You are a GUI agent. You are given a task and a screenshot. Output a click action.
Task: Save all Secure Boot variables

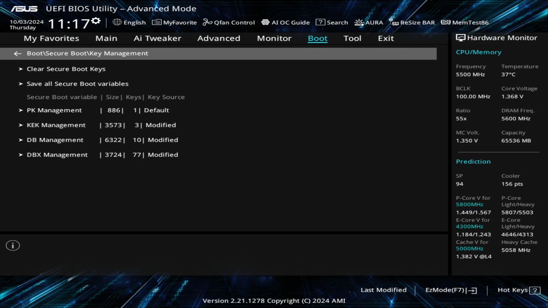pos(77,83)
